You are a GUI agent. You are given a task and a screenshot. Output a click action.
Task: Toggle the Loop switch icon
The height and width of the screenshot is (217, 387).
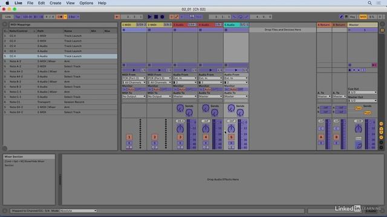(241, 17)
